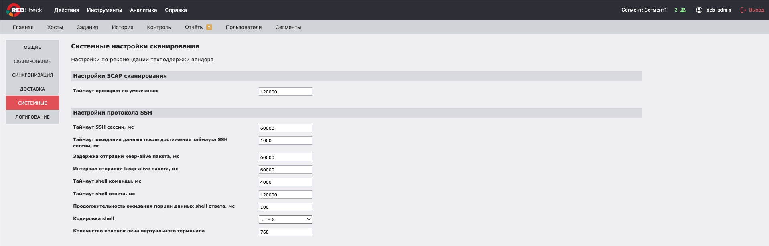Open the Отчёты tab

tap(194, 27)
